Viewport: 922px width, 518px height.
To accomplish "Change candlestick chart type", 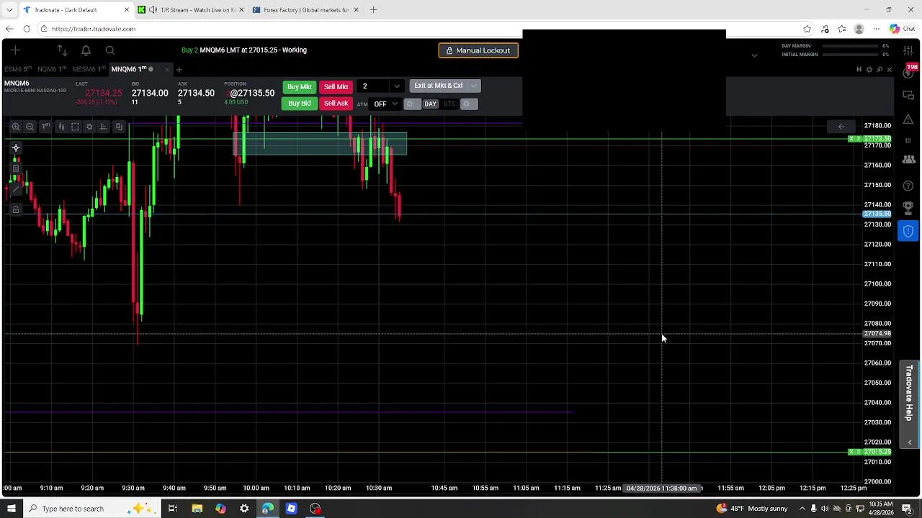I will tap(61, 127).
